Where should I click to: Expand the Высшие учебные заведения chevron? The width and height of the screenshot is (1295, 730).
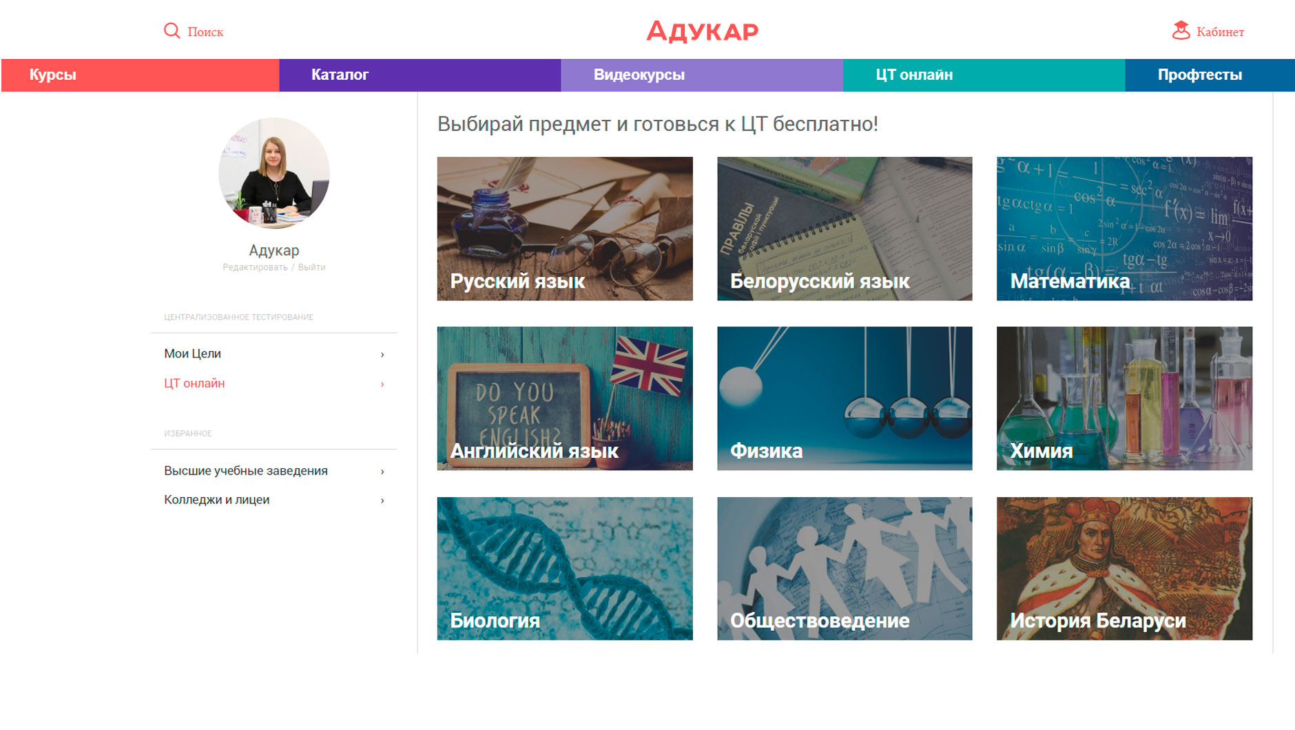[382, 472]
